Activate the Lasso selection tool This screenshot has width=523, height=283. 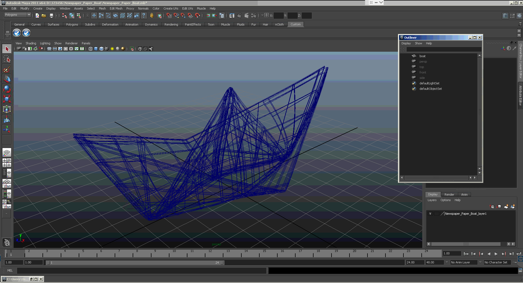click(x=7, y=59)
